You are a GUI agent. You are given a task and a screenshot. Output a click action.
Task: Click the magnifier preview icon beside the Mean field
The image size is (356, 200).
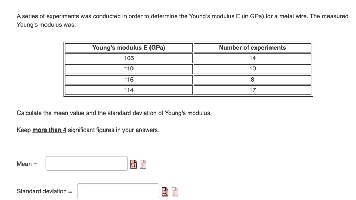tap(134, 164)
